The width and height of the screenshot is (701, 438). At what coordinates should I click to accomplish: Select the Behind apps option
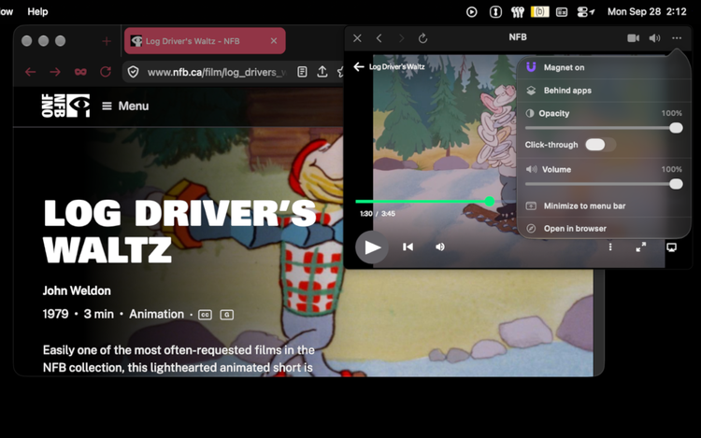[x=604, y=91]
